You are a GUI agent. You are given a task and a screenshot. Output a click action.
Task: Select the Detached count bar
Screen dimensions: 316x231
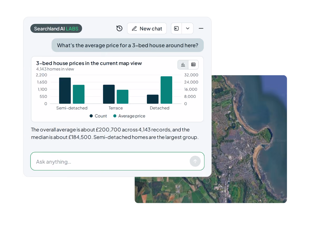[153, 99]
